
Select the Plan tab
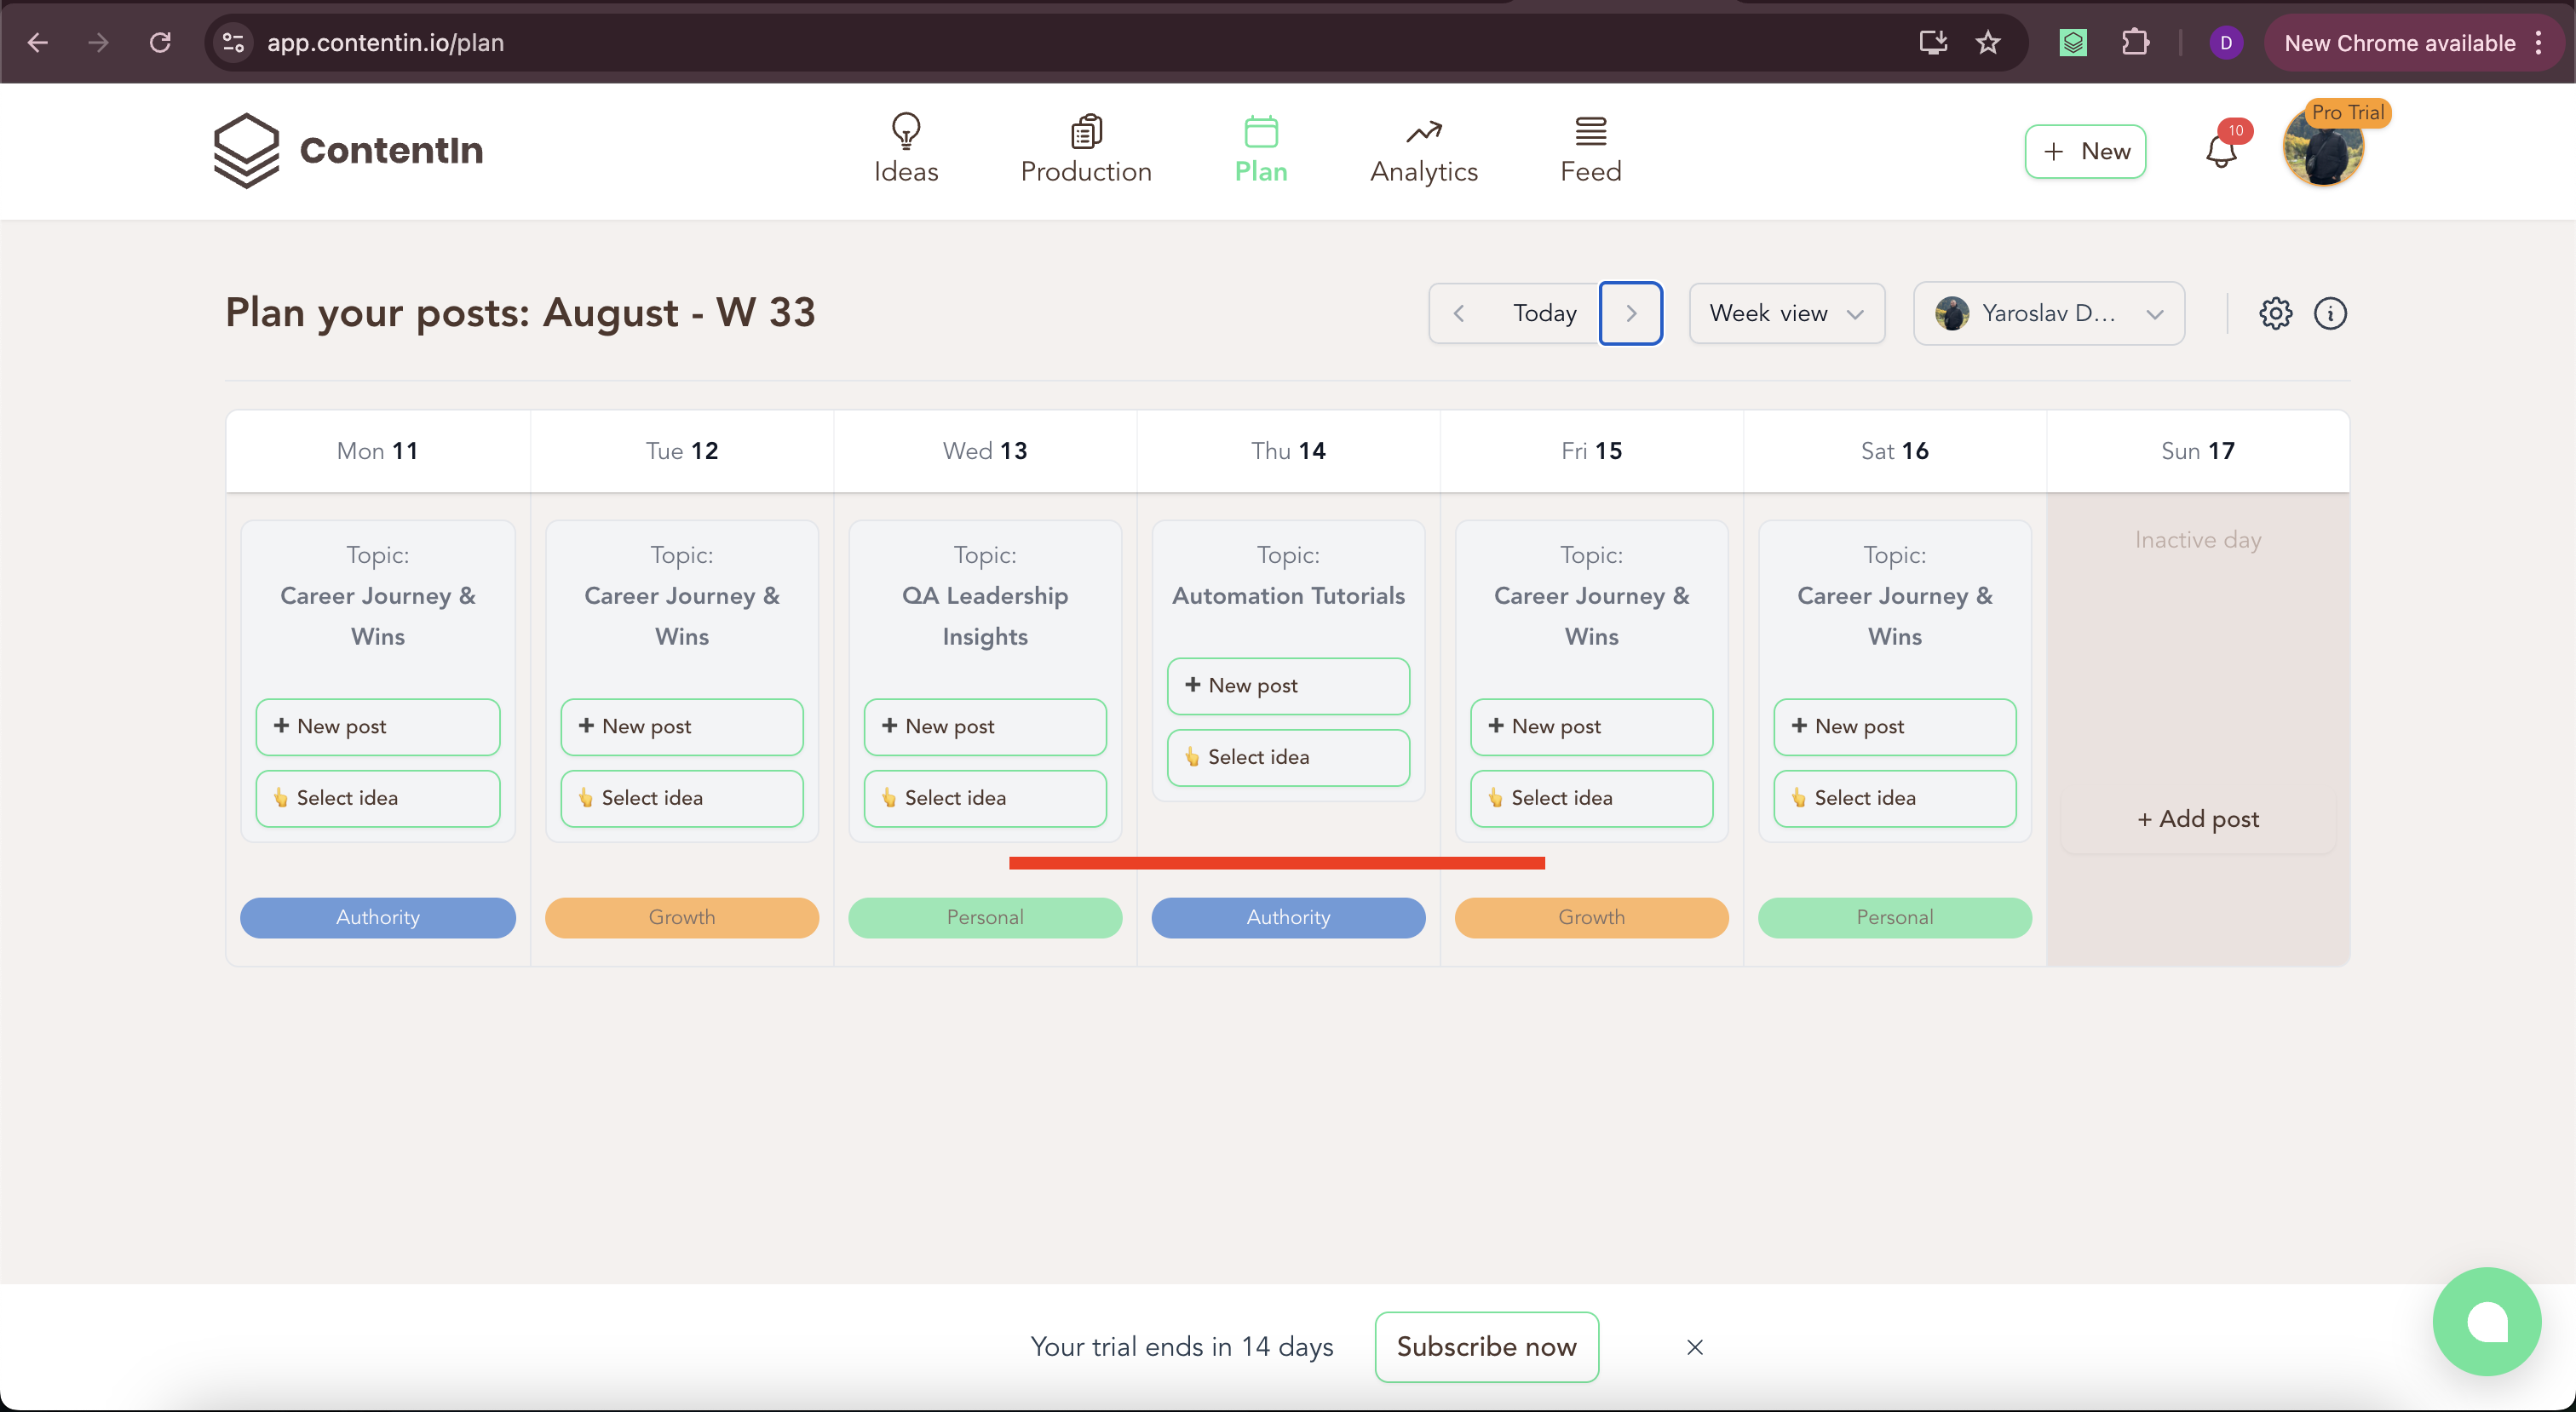1261,149
